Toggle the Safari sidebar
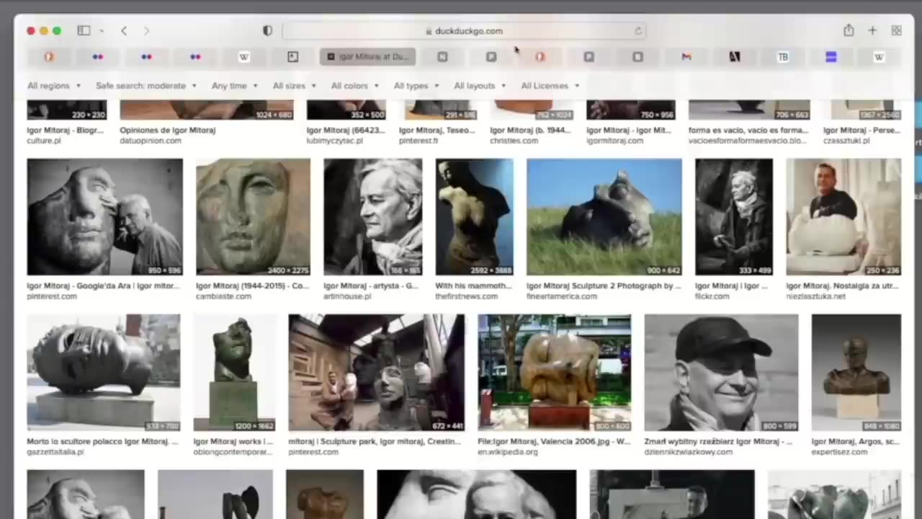 pyautogui.click(x=84, y=30)
